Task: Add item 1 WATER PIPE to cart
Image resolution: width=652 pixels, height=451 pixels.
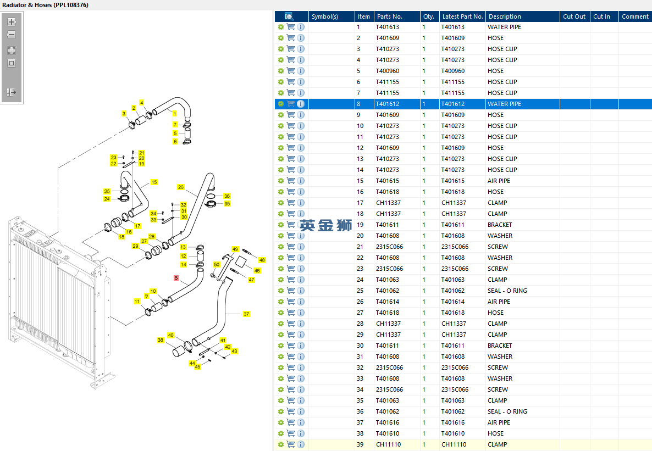Action: (291, 27)
